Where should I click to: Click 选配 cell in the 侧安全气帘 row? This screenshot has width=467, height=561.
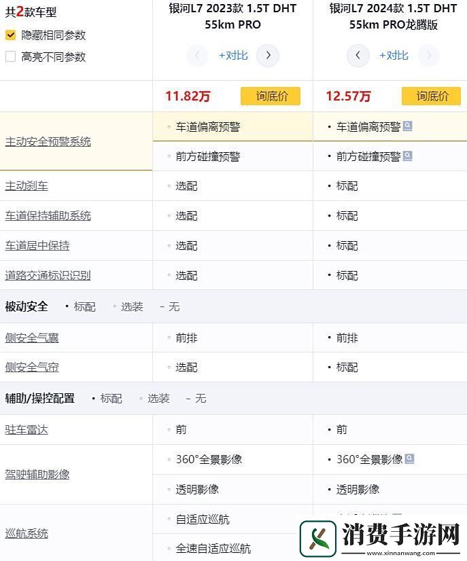pos(186,367)
